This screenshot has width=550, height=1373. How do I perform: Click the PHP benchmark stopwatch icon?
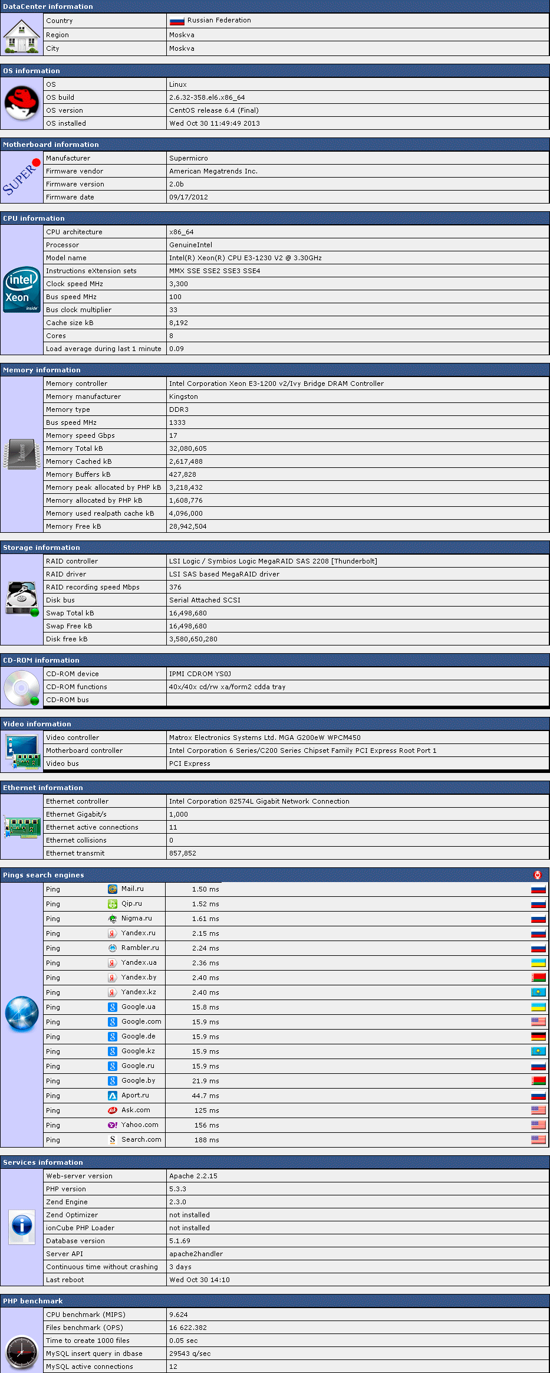(x=22, y=1353)
